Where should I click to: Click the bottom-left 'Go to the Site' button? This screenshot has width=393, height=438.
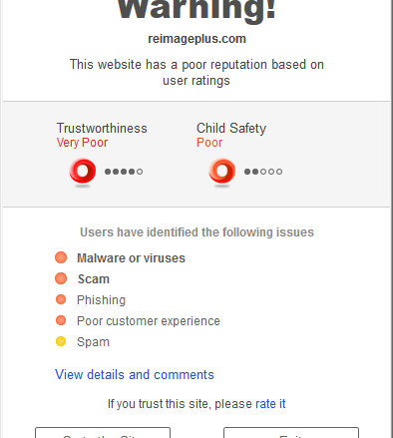click(x=103, y=433)
